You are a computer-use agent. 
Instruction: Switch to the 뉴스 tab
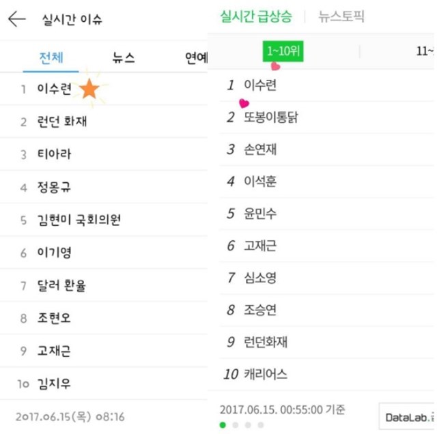coord(123,58)
